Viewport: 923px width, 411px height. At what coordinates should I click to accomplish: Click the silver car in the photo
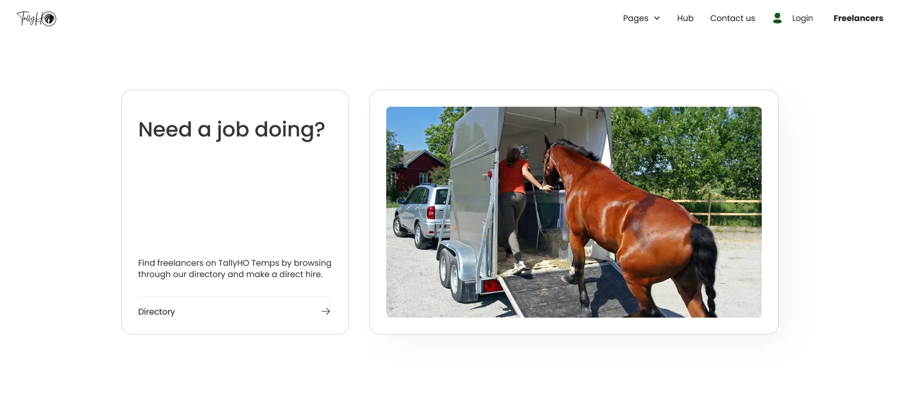[x=419, y=216]
